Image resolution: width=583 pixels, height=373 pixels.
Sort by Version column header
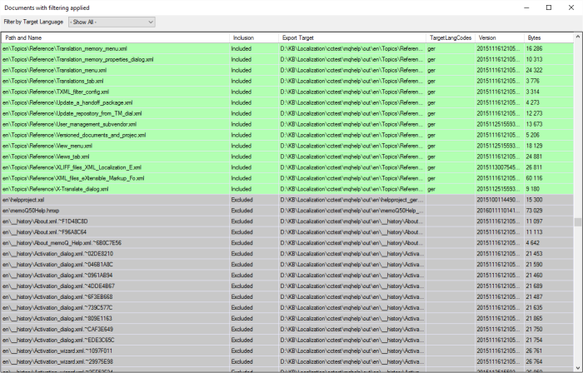pyautogui.click(x=499, y=37)
